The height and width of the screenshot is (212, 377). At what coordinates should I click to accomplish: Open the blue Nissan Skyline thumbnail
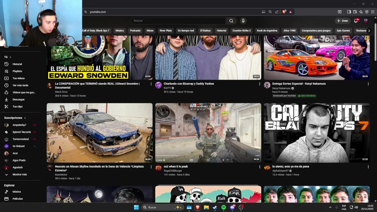coord(100,133)
